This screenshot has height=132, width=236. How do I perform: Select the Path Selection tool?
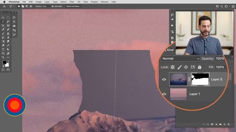click(x=8, y=49)
